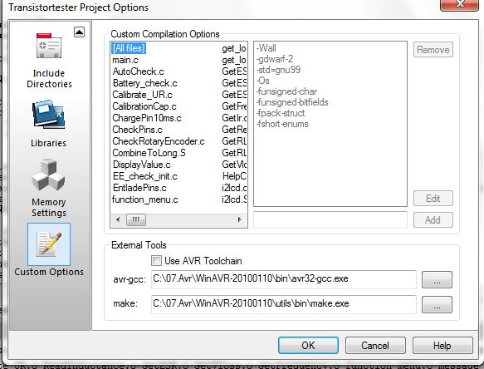Select the i2lcd.c file entry
Image resolution: width=484 pixels, height=369 pixels.
pos(234,188)
